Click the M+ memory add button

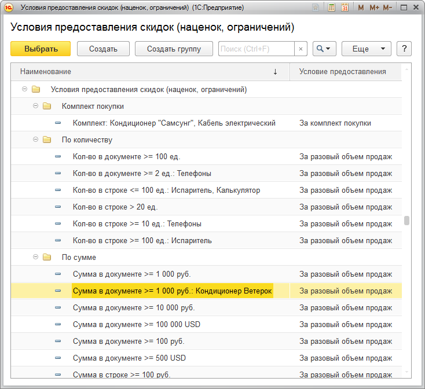[374, 8]
